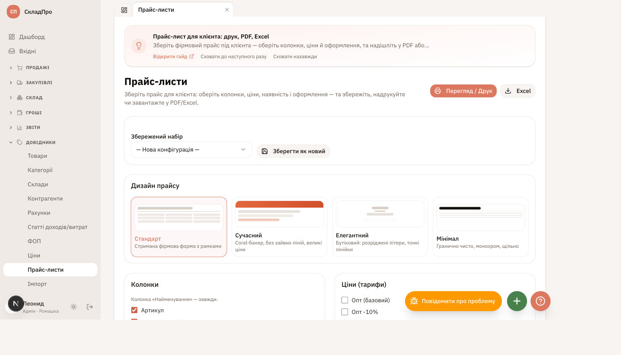Click the СП company logo avatar
The width and height of the screenshot is (621, 355).
[x=13, y=12]
